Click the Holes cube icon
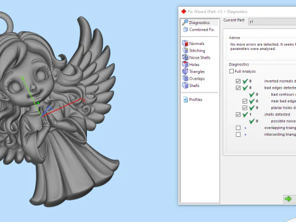Screen dimensions: 296x222 (x=185, y=64)
